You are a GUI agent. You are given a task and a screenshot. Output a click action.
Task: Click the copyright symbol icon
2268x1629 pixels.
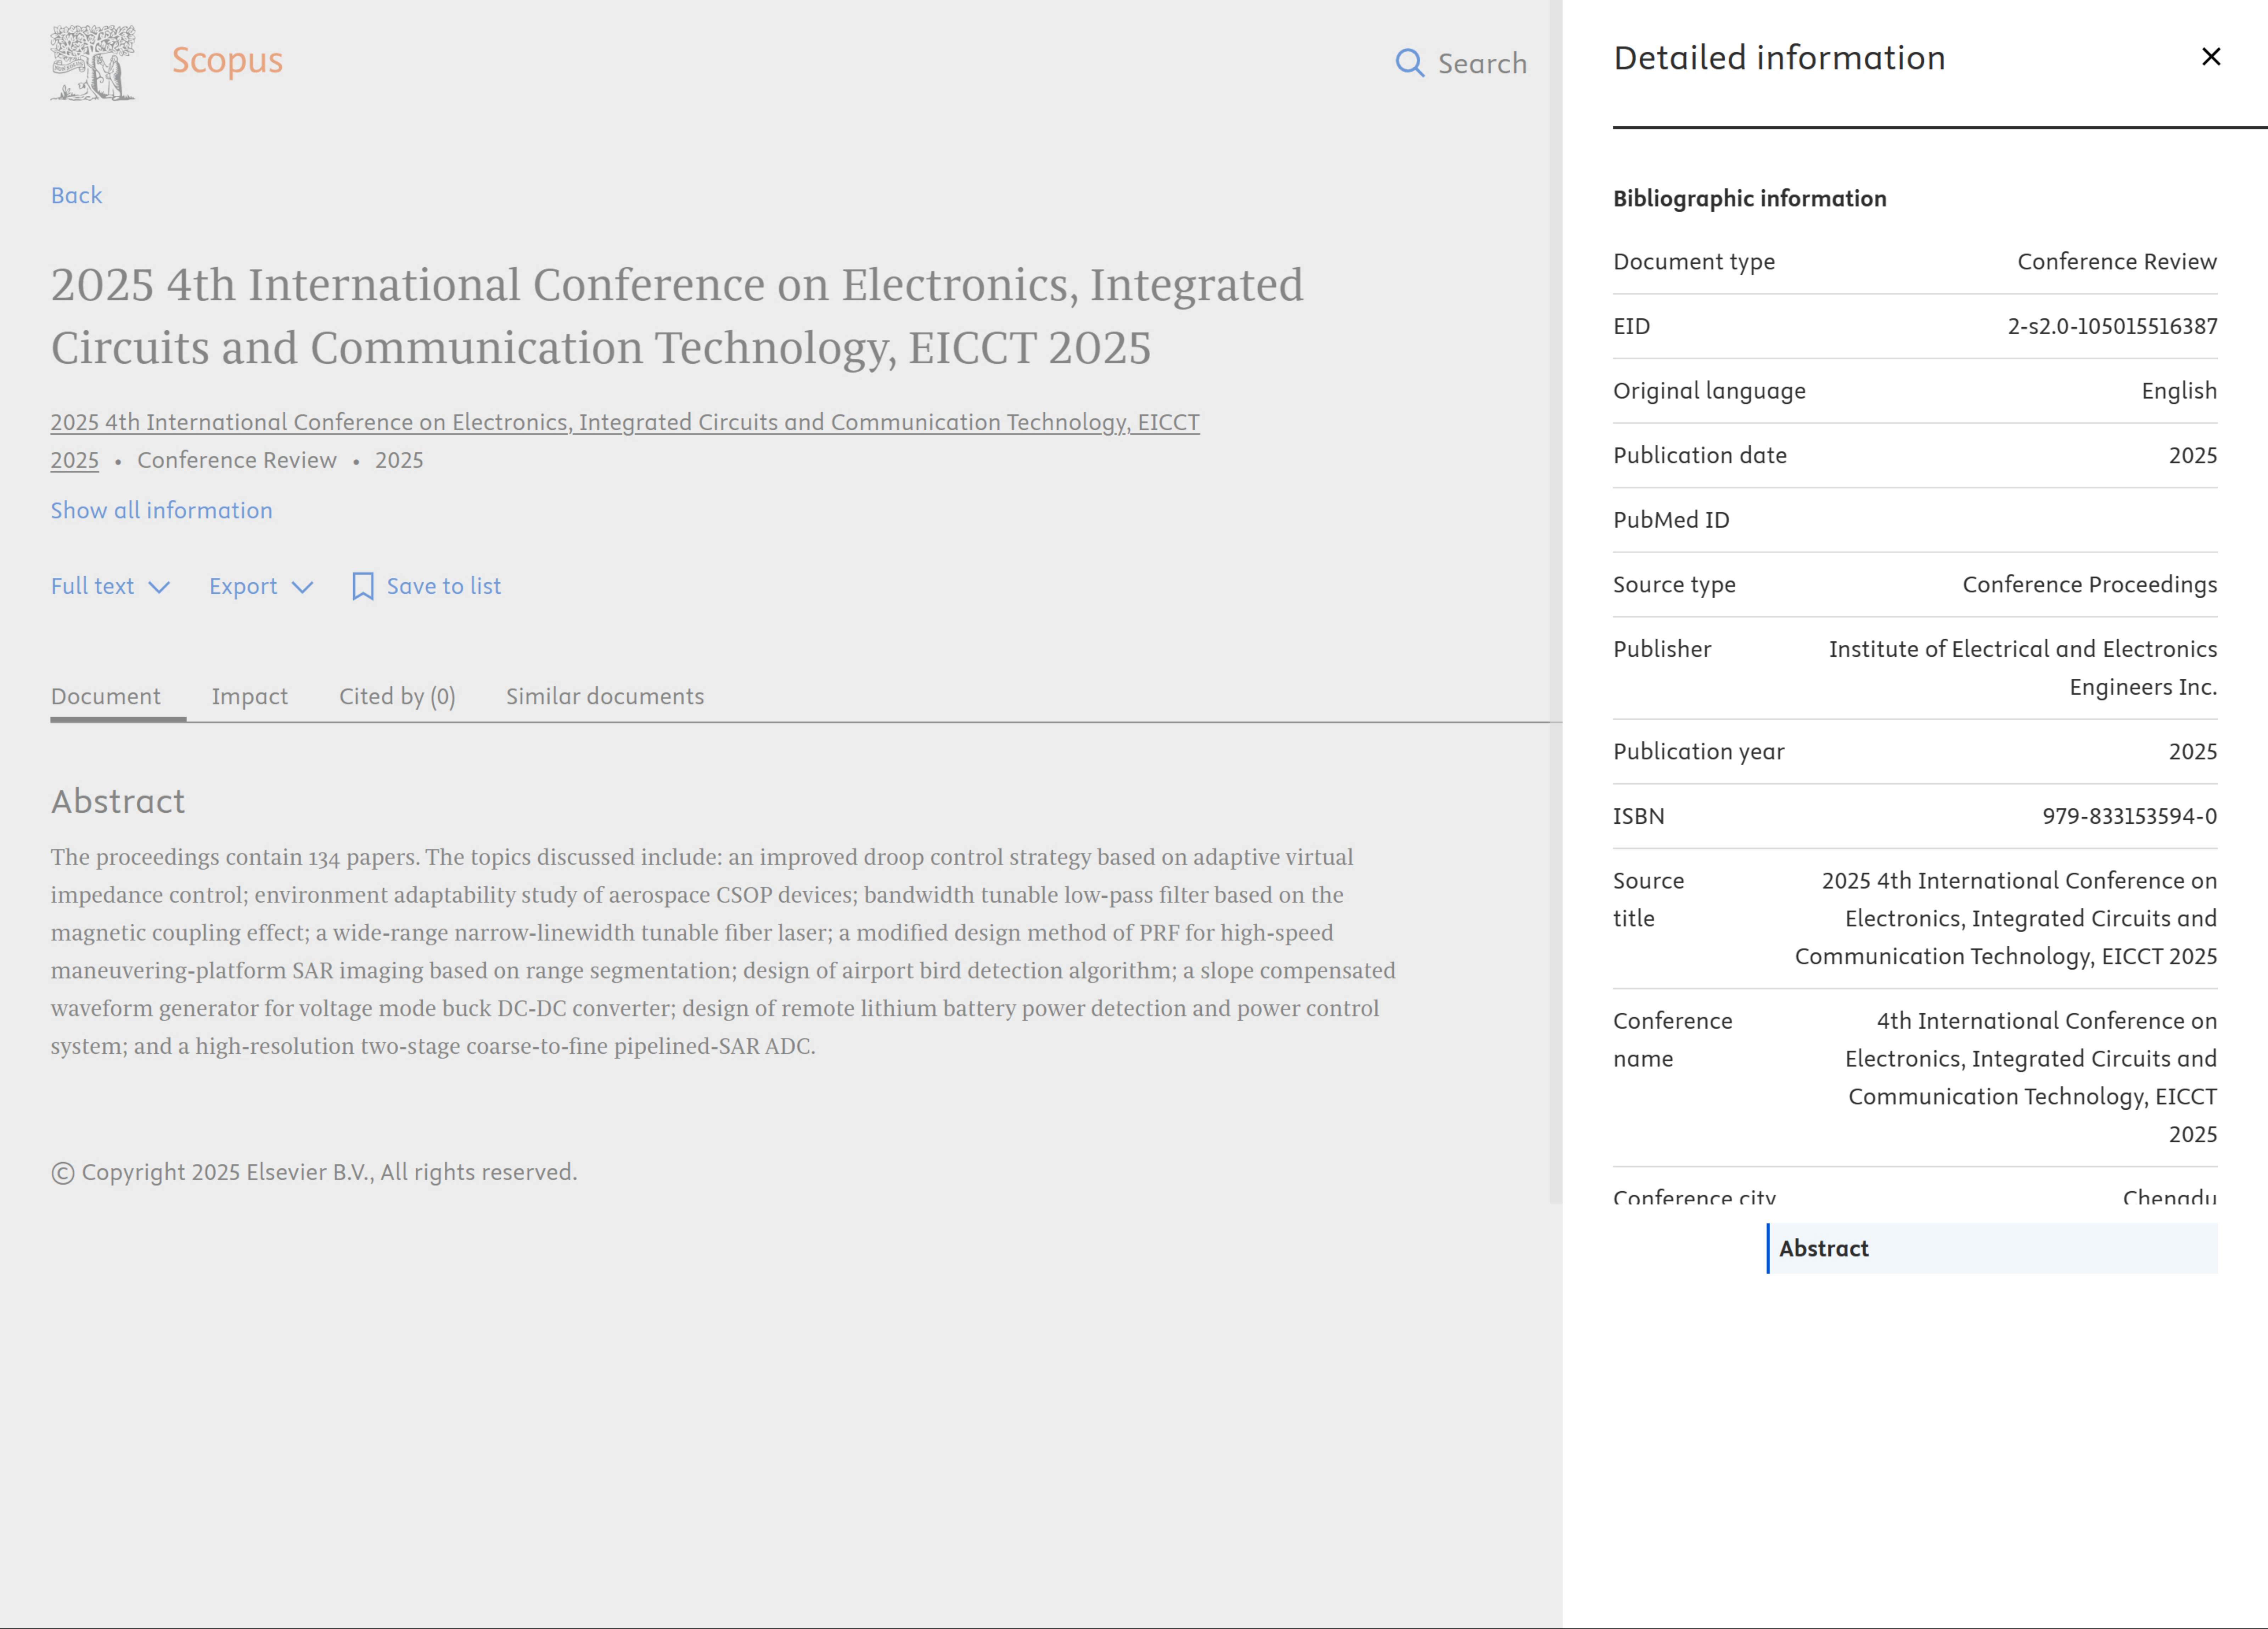63,1173
